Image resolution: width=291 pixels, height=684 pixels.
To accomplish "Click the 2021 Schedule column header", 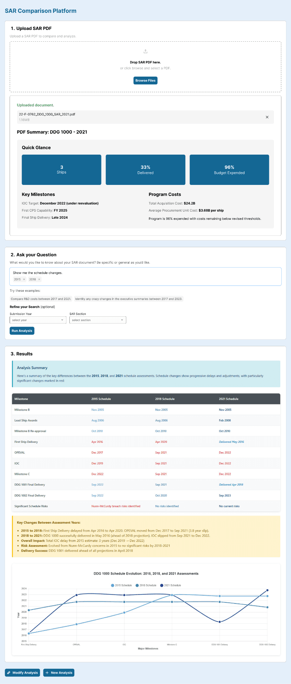I will coord(228,399).
